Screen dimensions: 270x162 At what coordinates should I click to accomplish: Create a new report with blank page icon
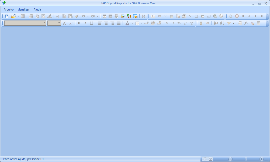coord(7,16)
